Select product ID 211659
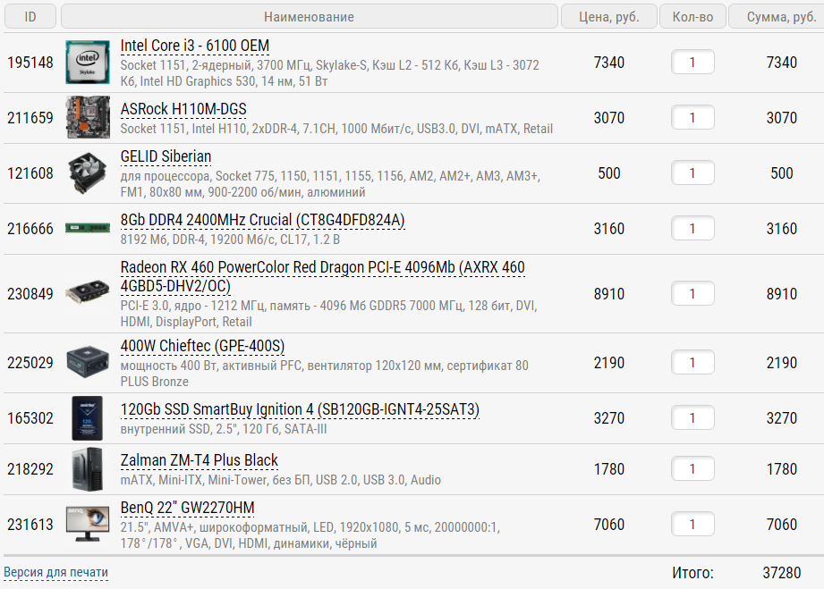Image resolution: width=824 pixels, height=589 pixels. click(x=30, y=118)
